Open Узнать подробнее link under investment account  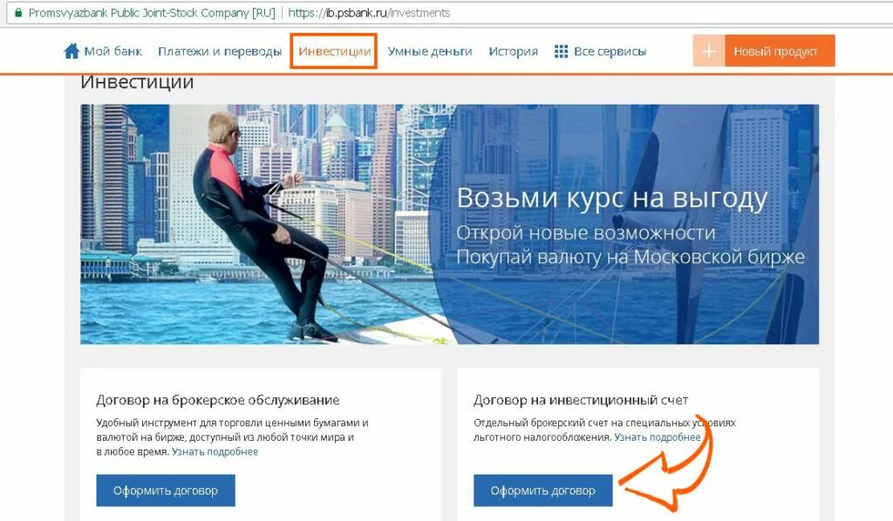[658, 437]
